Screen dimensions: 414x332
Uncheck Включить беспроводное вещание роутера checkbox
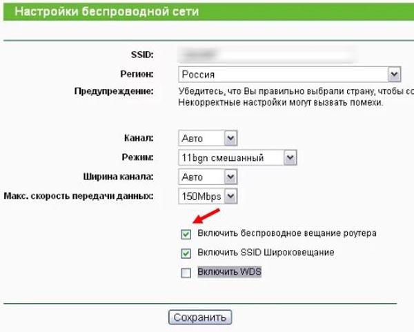[186, 234]
